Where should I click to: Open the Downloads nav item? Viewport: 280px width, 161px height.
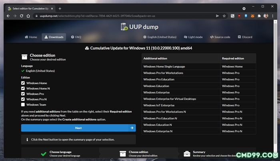coord(54,37)
